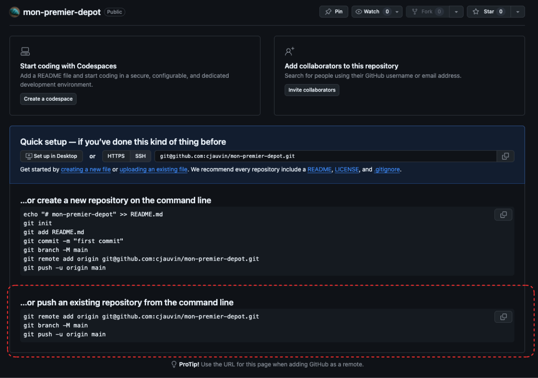This screenshot has width=538, height=378.
Task: Select the HTTPS protocol option
Action: [116, 156]
